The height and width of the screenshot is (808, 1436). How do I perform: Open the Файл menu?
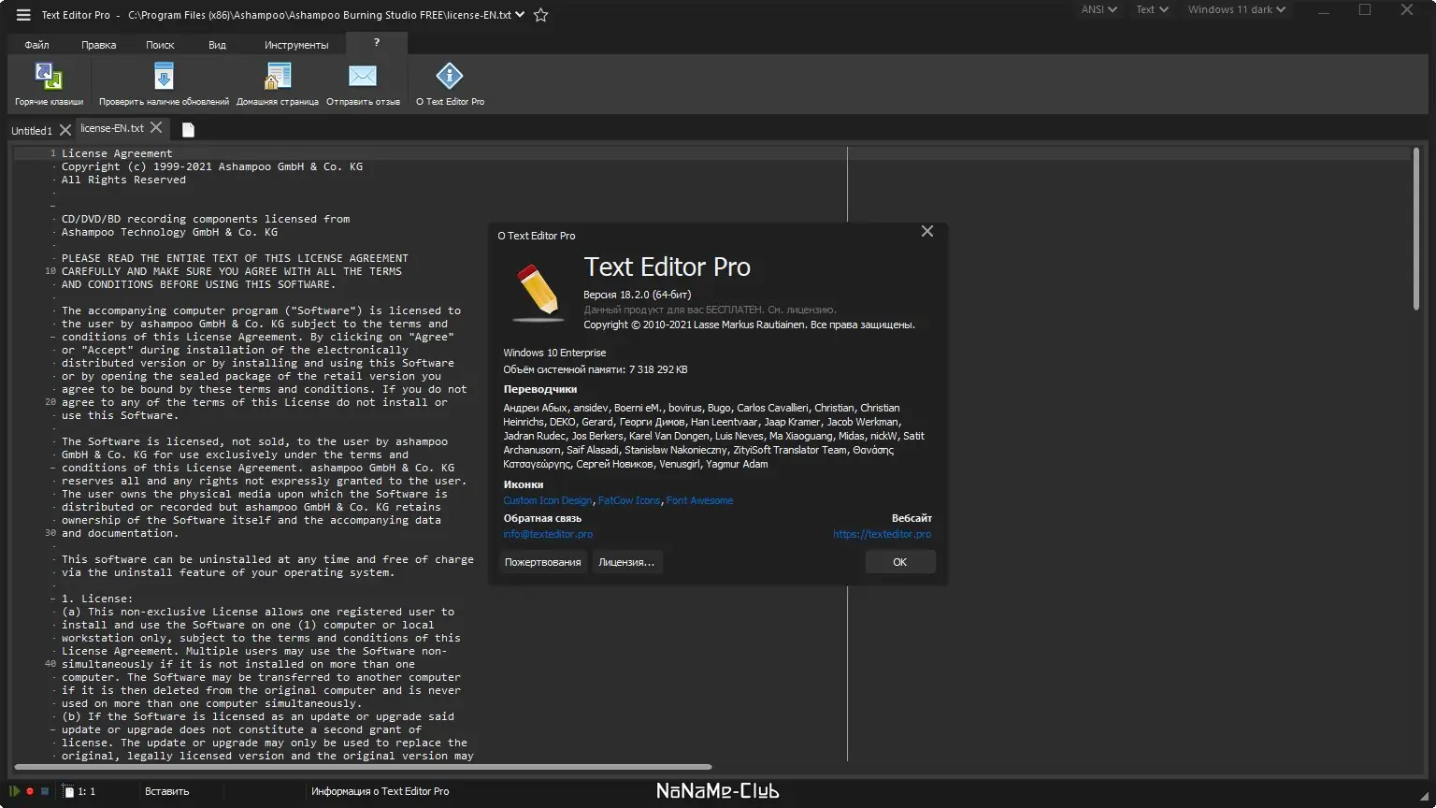[x=37, y=45]
